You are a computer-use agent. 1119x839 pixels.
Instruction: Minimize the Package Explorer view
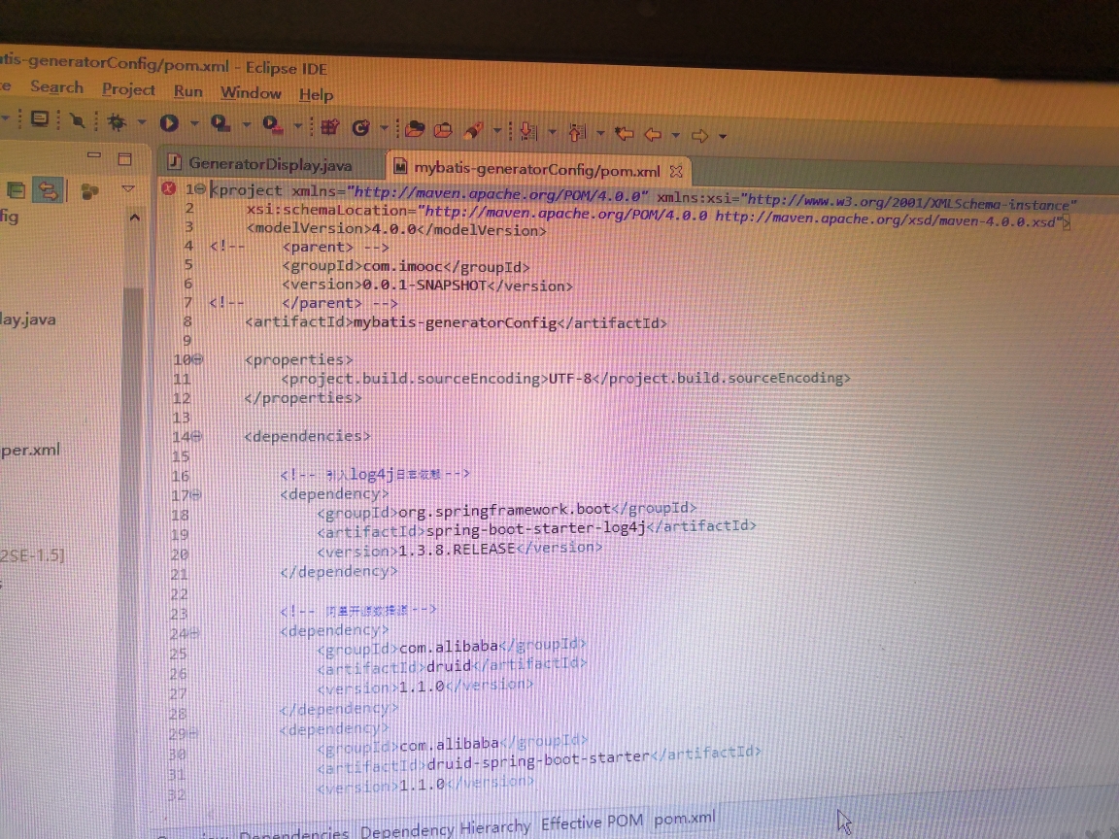pyautogui.click(x=94, y=154)
